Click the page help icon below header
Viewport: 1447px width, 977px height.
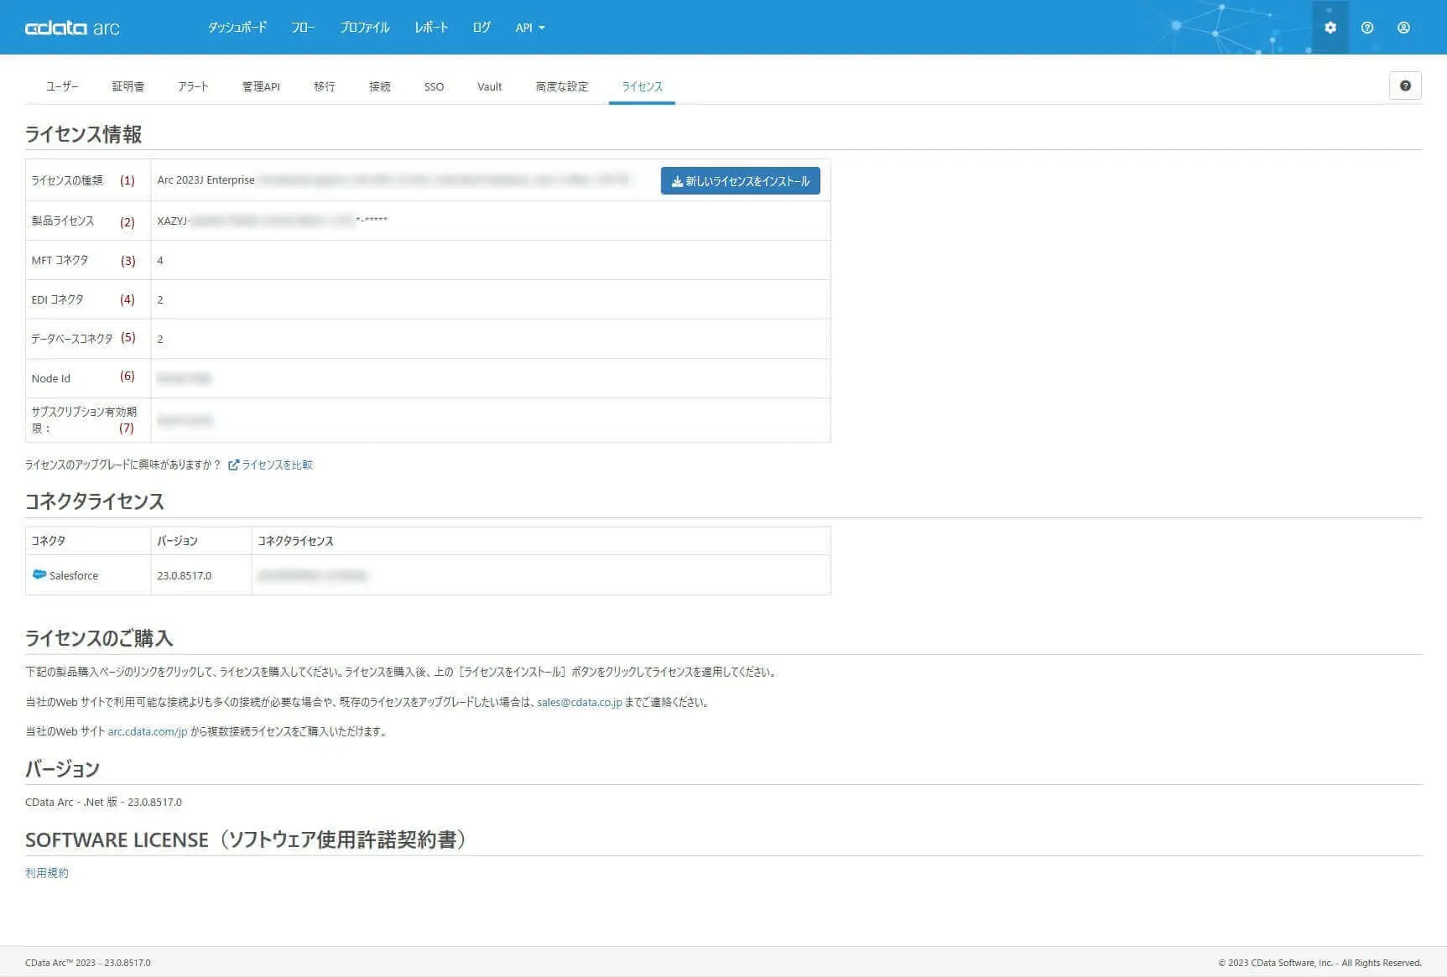coord(1405,86)
